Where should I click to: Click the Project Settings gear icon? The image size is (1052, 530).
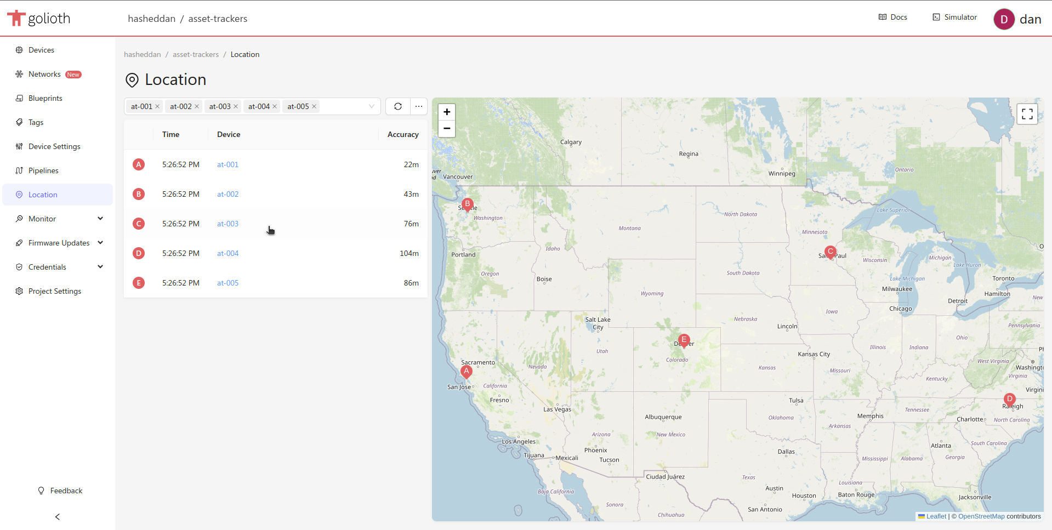19,291
